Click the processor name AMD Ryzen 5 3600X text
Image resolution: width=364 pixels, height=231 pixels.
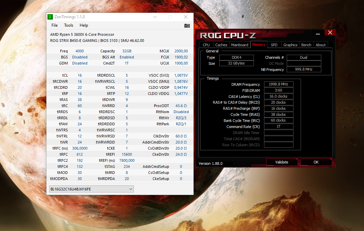pos(82,34)
